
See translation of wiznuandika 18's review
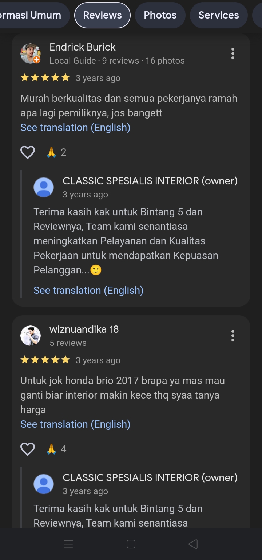point(75,424)
